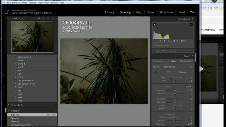
Task: Hide the right panel group arrow
Action: click(x=198, y=75)
